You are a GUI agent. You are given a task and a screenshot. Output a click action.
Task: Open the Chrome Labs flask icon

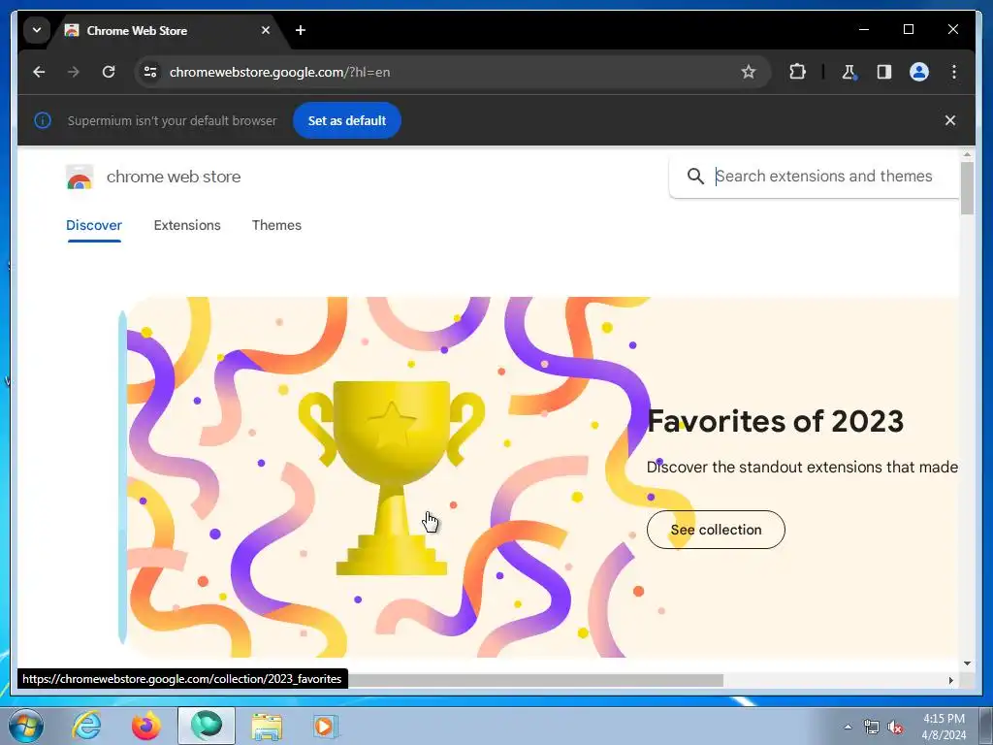[849, 72]
